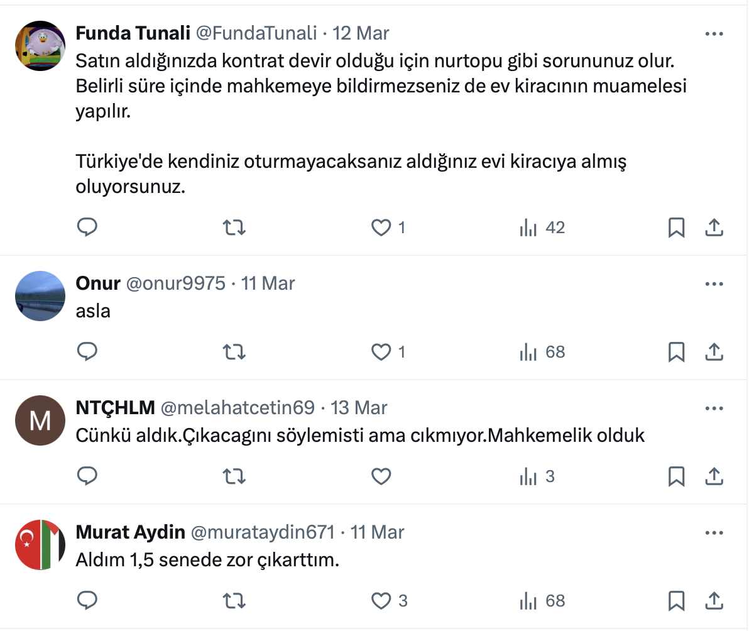Open Funda Tunali's avatar picture
This screenshot has height=631, width=749.
click(40, 46)
